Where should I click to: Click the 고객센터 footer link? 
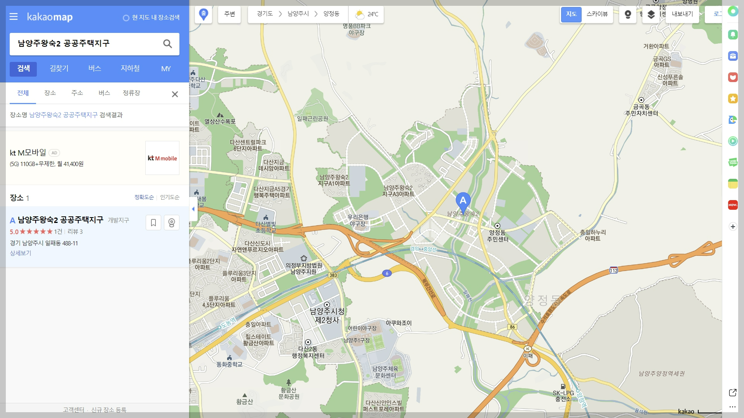(x=73, y=410)
